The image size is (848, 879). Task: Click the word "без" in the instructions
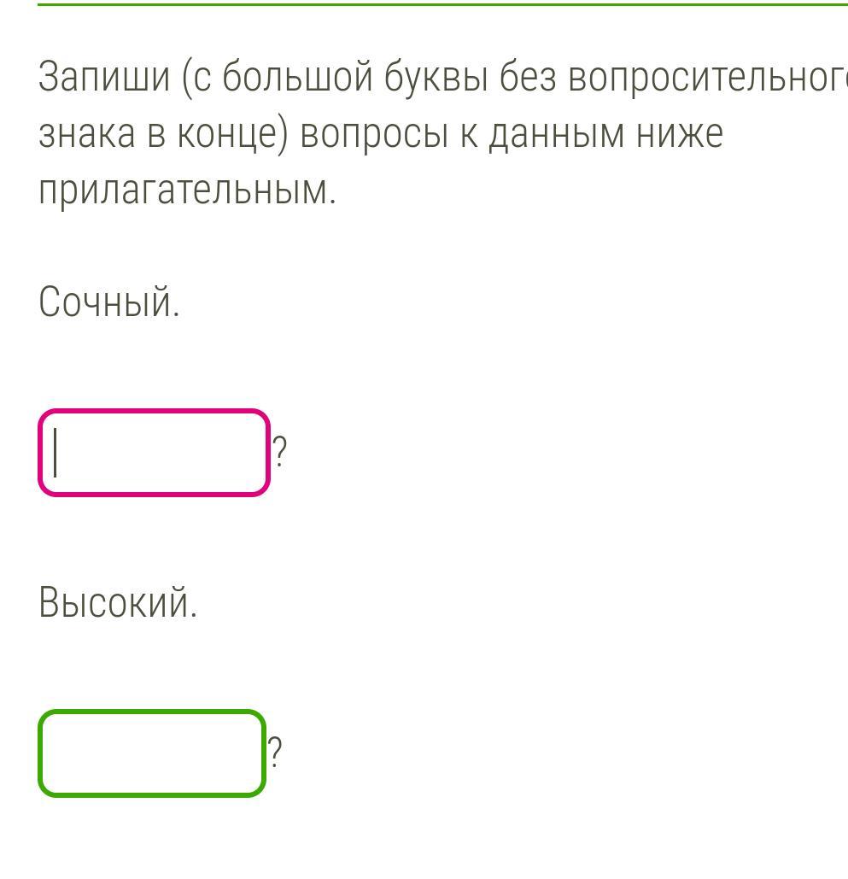529,79
